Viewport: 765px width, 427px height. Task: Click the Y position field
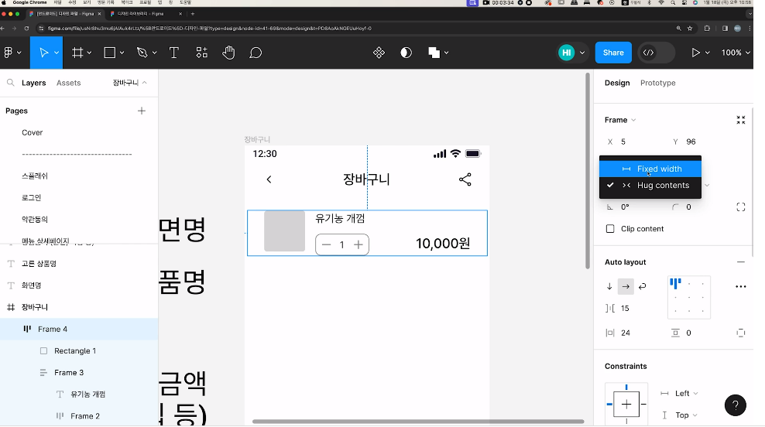coord(702,142)
